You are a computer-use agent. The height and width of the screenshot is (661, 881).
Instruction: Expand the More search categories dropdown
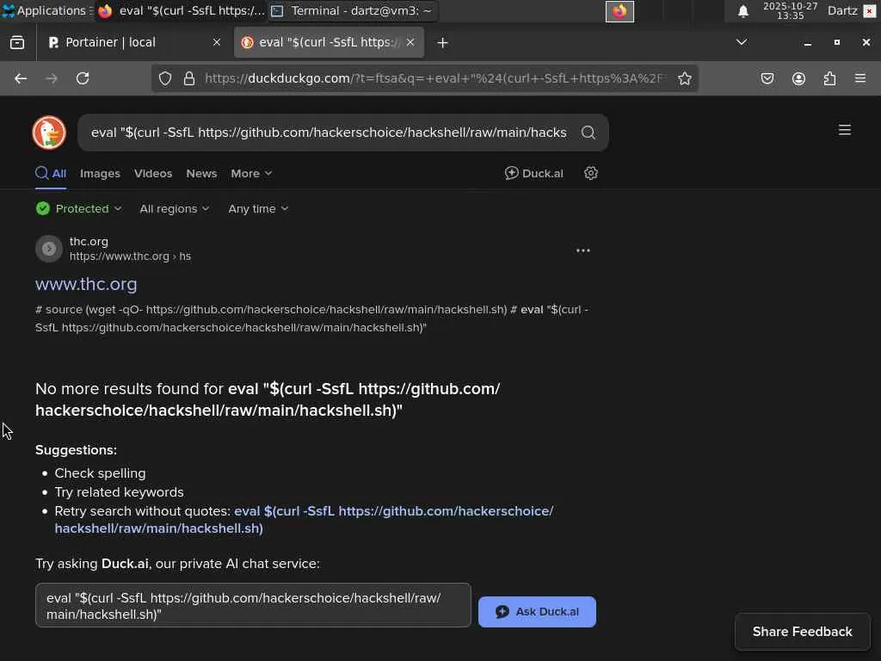coord(251,174)
